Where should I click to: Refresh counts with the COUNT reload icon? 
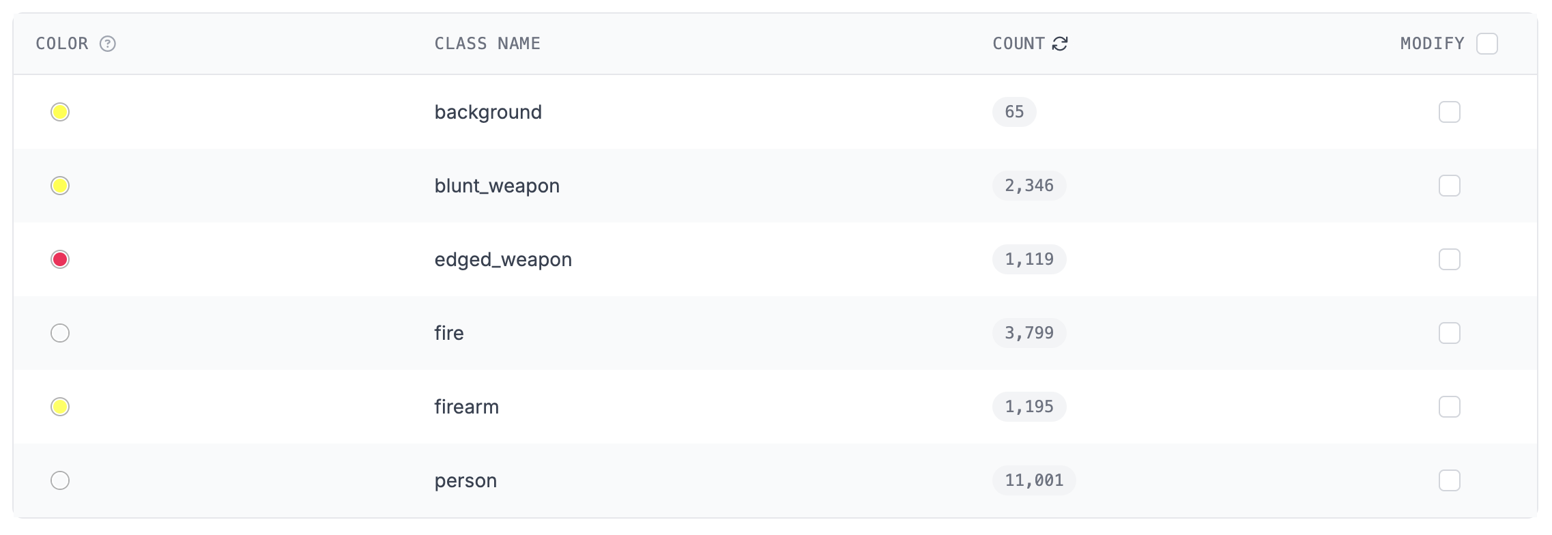coord(1060,44)
